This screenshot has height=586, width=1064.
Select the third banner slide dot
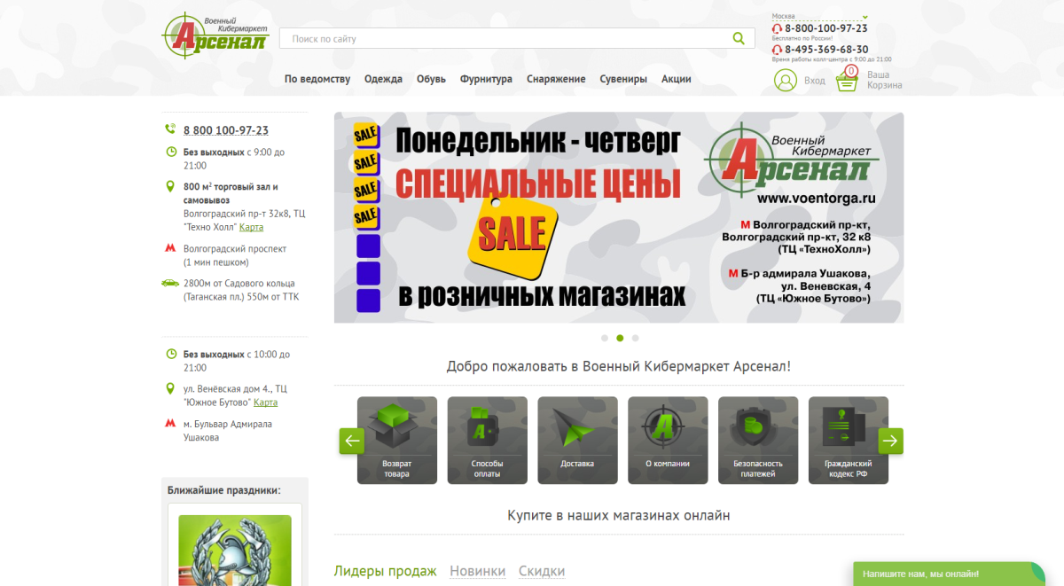[635, 338]
